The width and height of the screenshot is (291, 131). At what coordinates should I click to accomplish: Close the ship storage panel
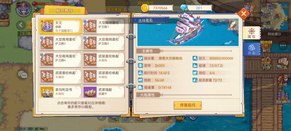coord(244,13)
